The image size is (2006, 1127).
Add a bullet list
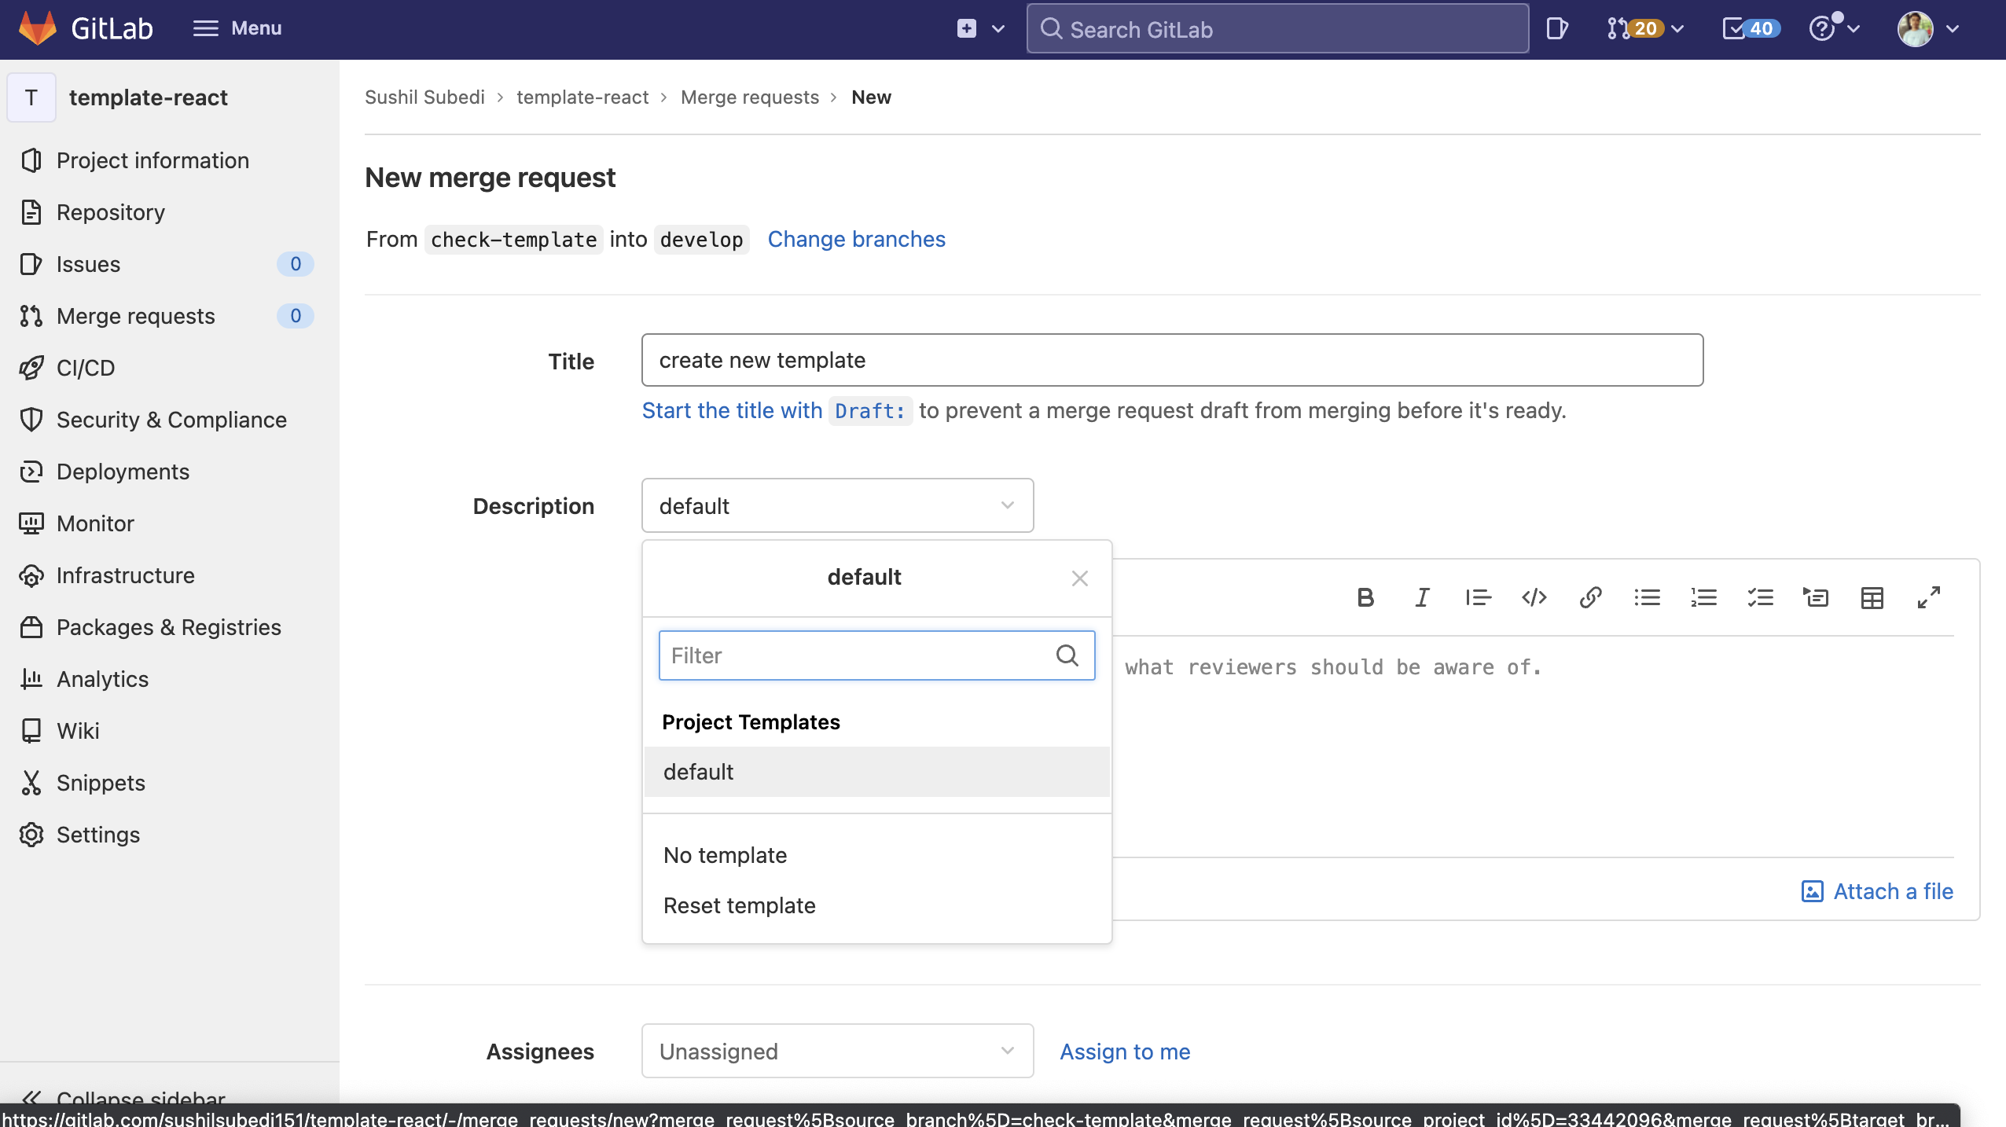[x=1647, y=597]
